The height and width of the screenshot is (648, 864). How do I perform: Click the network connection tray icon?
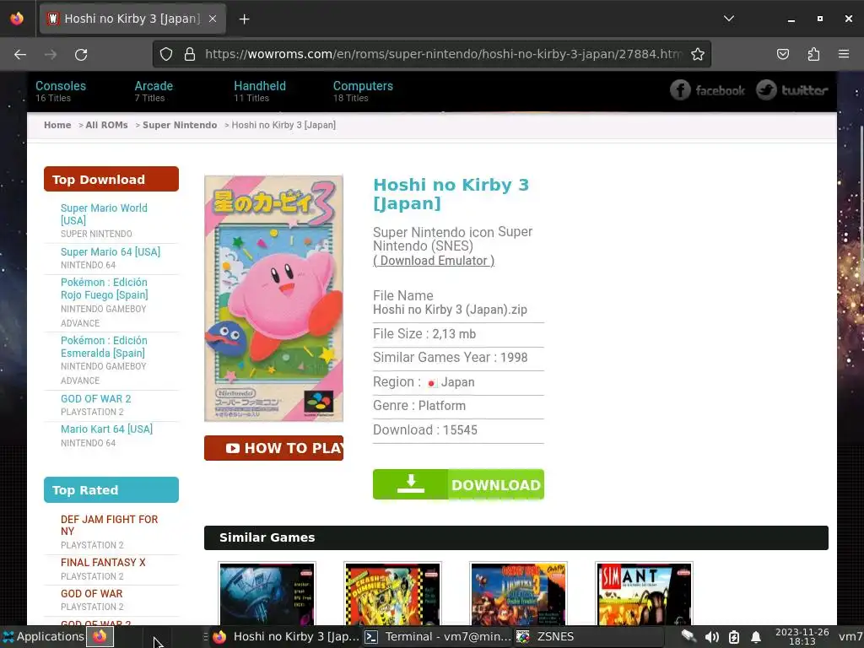(x=688, y=636)
